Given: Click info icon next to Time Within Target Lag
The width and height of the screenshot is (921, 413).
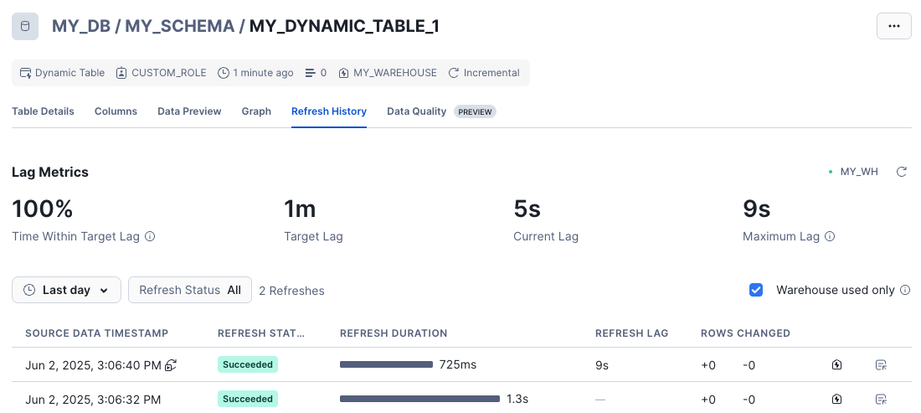Looking at the screenshot, I should (x=150, y=236).
